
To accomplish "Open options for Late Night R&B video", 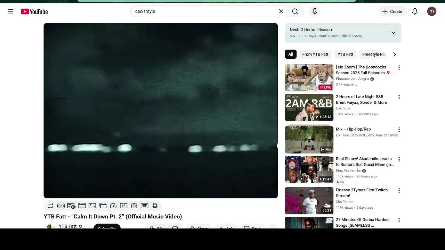I will tap(399, 97).
